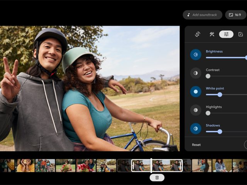Viewport: 247px width, 185px height.
Task: Click the left trim handle of selected clip
Action: click(132, 165)
